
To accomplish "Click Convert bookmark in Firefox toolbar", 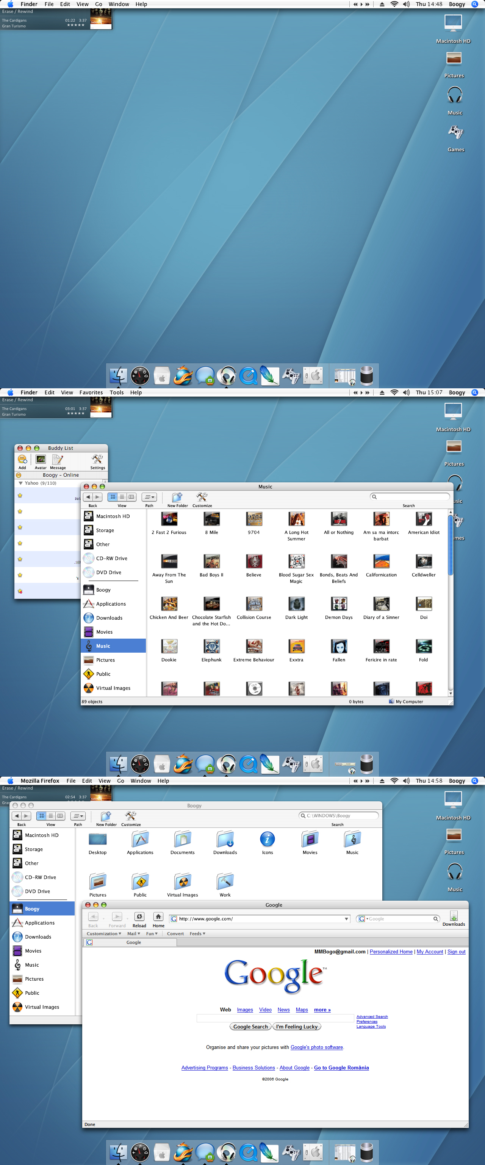I will pyautogui.click(x=175, y=933).
